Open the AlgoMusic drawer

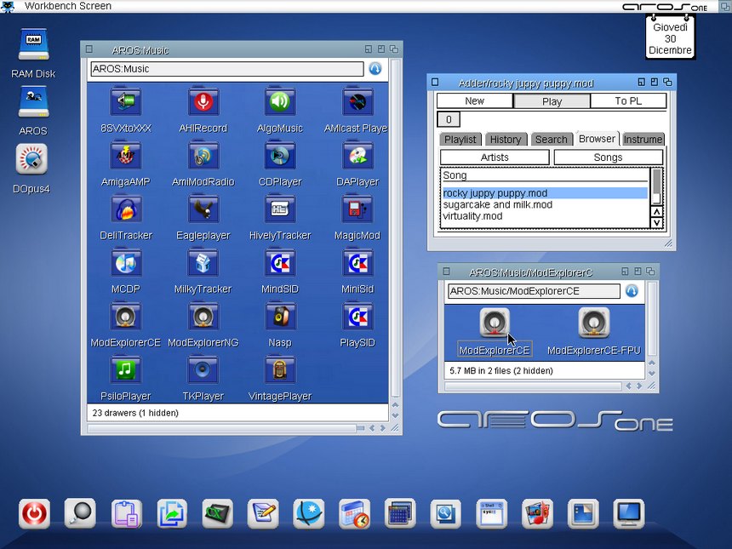pyautogui.click(x=280, y=101)
